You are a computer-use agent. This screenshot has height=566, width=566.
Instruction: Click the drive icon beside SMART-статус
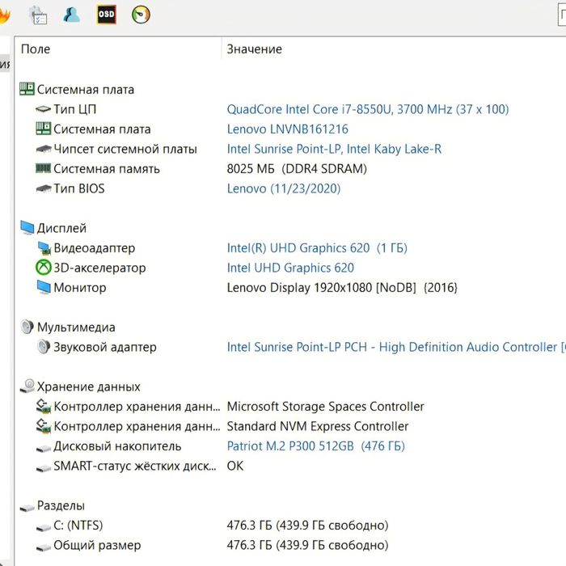44,468
